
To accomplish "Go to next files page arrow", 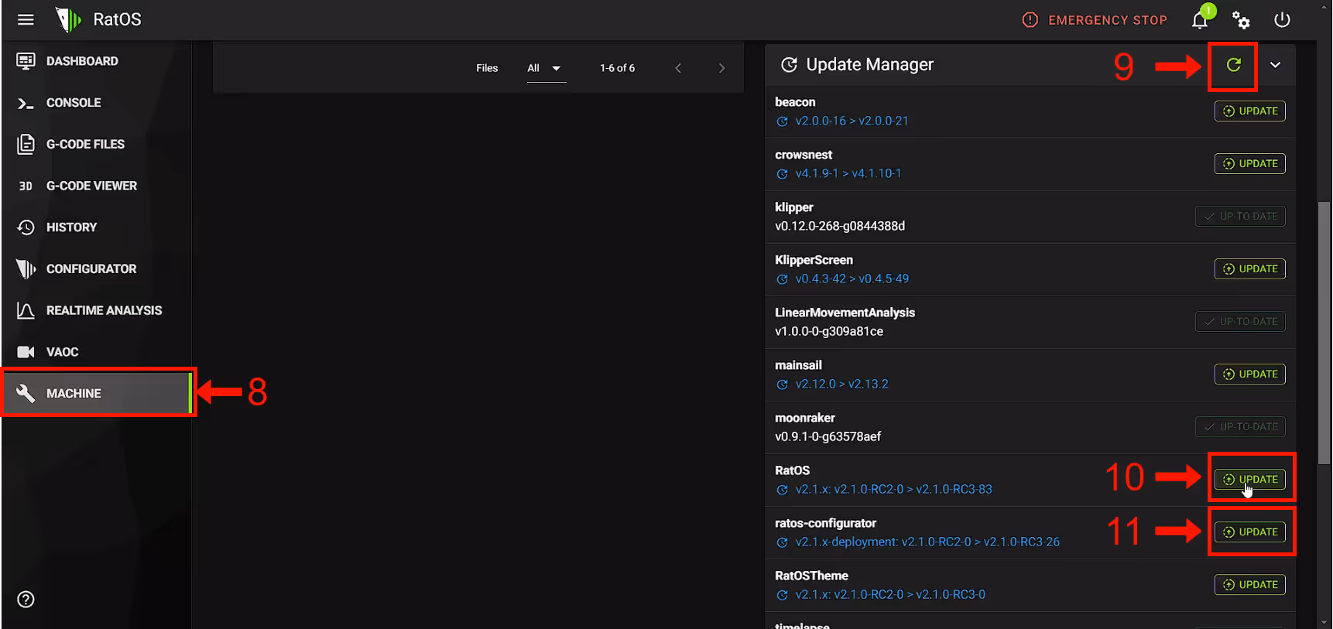I will tap(721, 68).
